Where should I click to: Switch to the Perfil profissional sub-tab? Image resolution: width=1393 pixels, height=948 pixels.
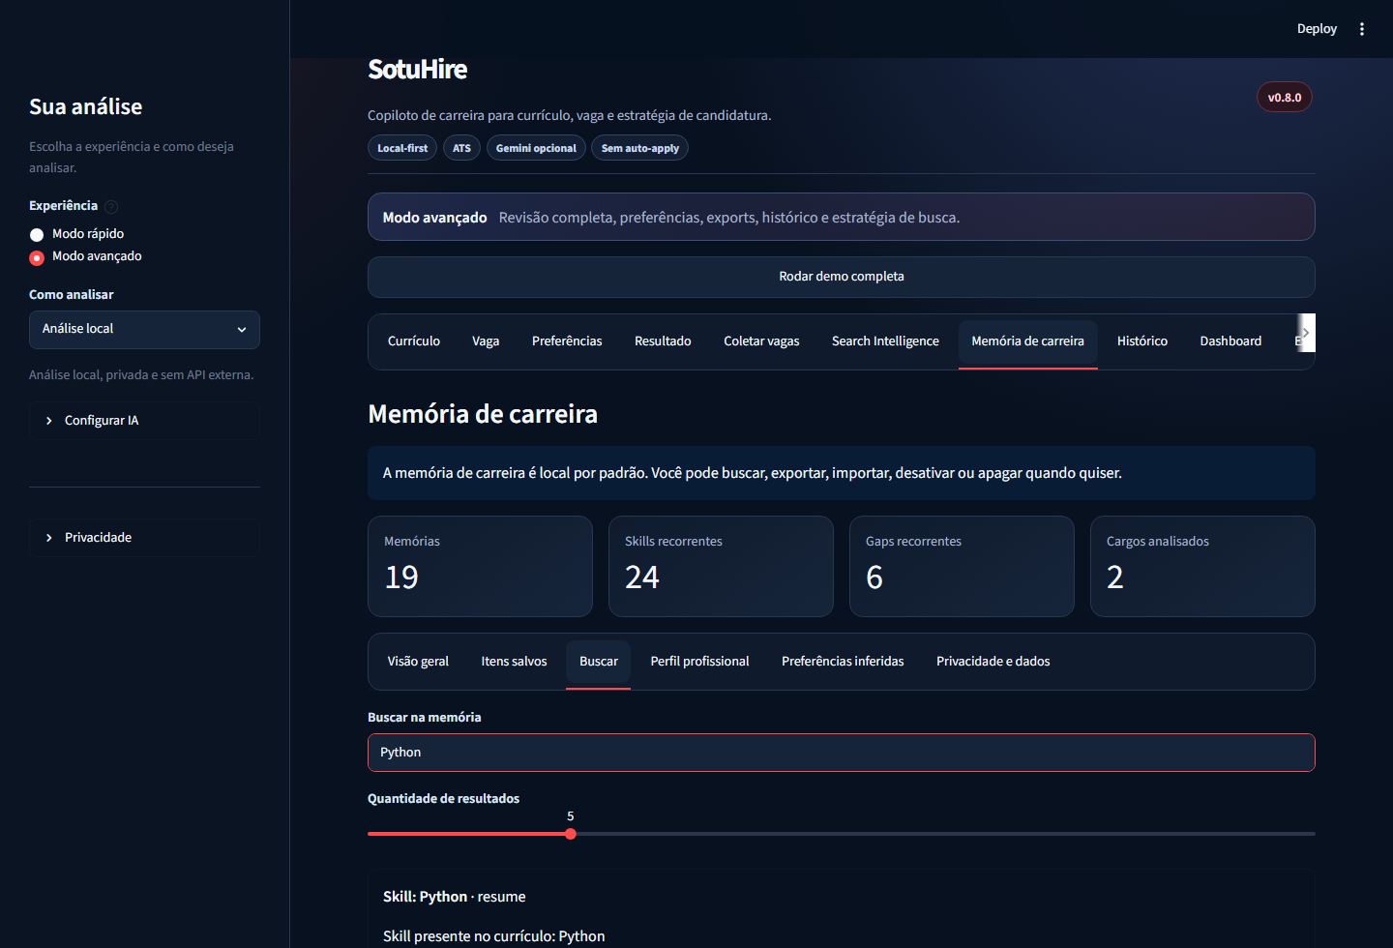[x=699, y=662]
